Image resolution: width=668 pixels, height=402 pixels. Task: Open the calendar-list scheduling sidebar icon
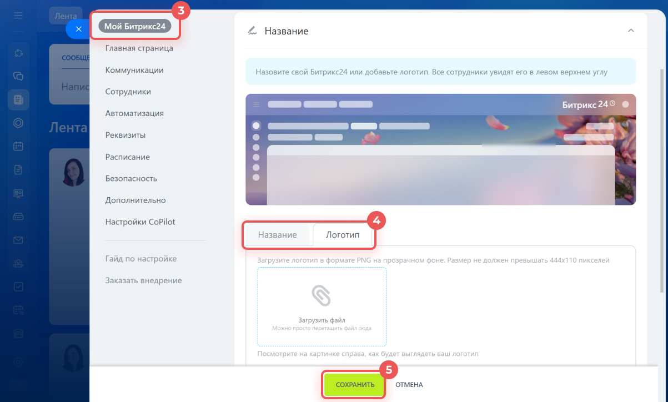click(18, 310)
